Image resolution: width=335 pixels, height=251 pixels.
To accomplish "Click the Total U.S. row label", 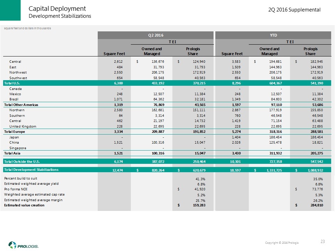I will 13,83.
